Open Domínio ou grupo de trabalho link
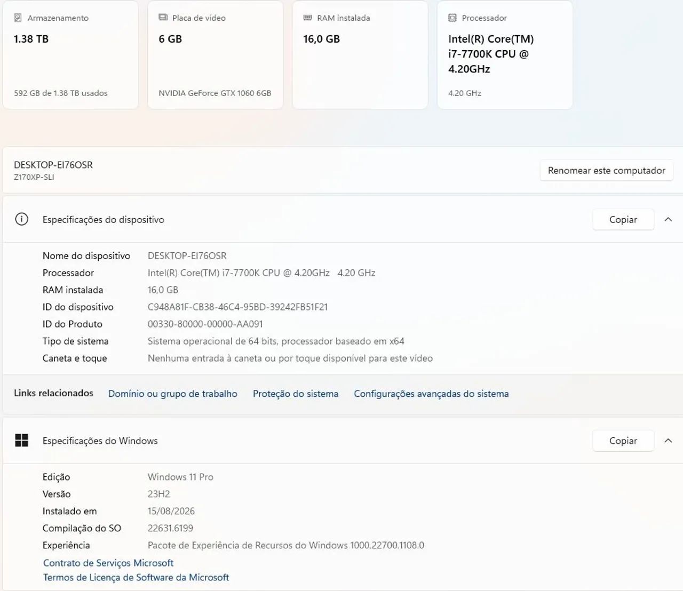The width and height of the screenshot is (683, 591). tap(172, 394)
